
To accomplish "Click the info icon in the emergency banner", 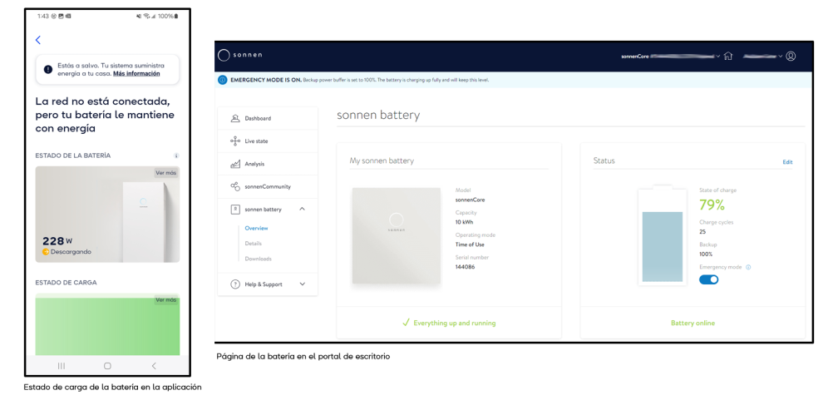I will click(223, 80).
